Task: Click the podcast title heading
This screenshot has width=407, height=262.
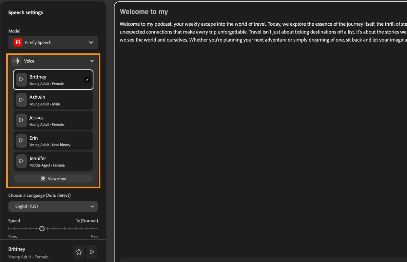Action: [x=143, y=11]
